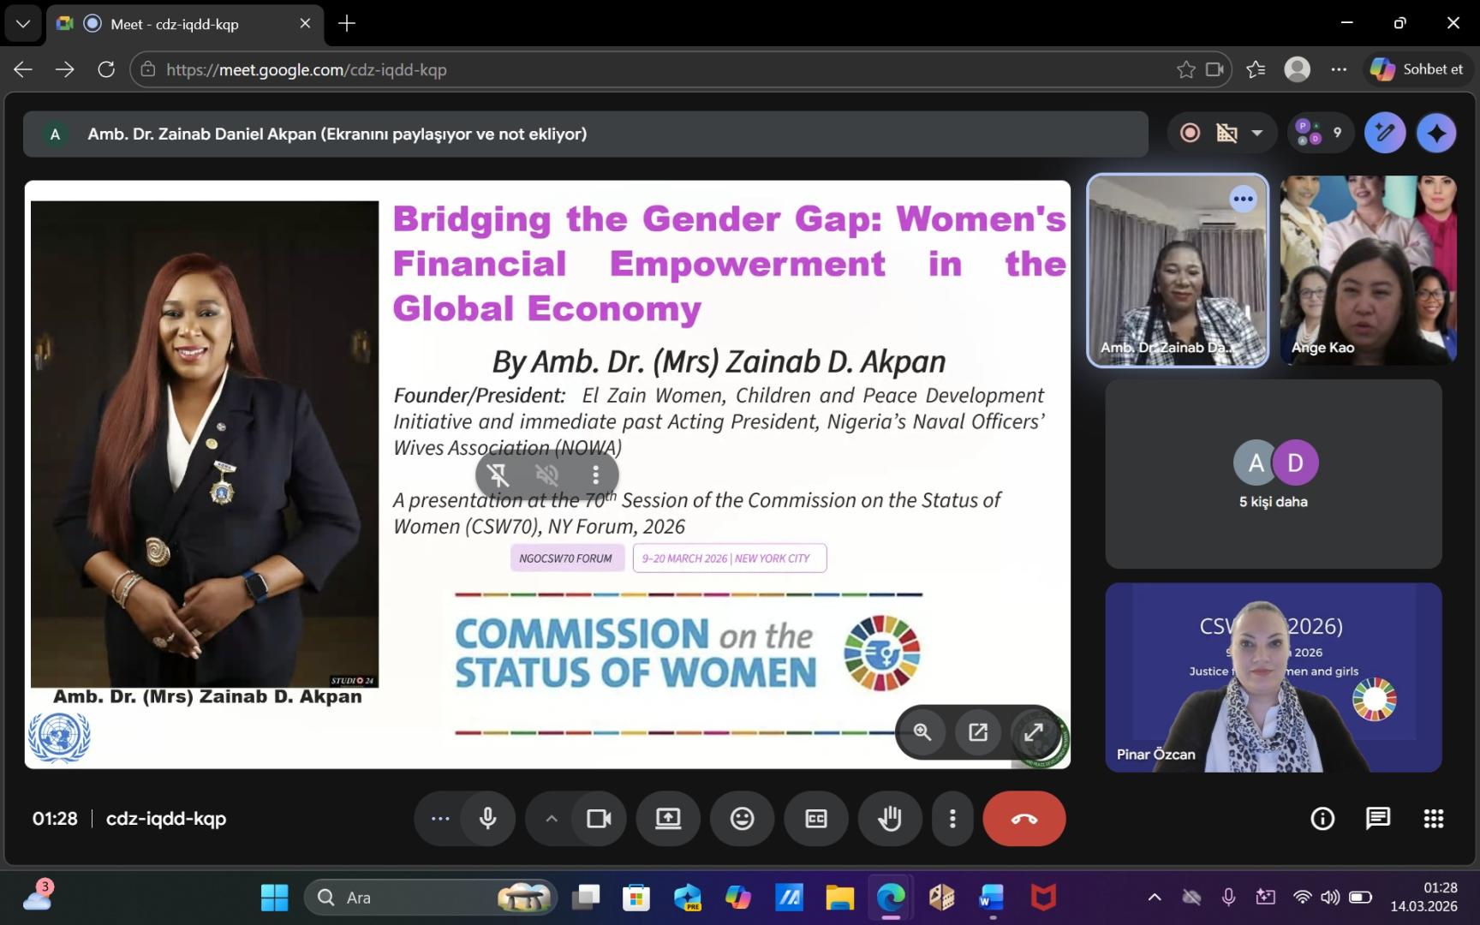1480x925 pixels.
Task: Click the raise hand icon
Action: (890, 819)
